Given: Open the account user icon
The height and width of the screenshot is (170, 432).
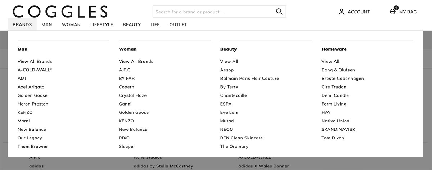Looking at the screenshot, I should [x=342, y=12].
